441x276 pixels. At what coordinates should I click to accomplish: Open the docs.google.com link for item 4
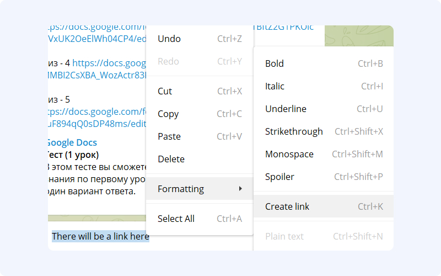coord(98,70)
